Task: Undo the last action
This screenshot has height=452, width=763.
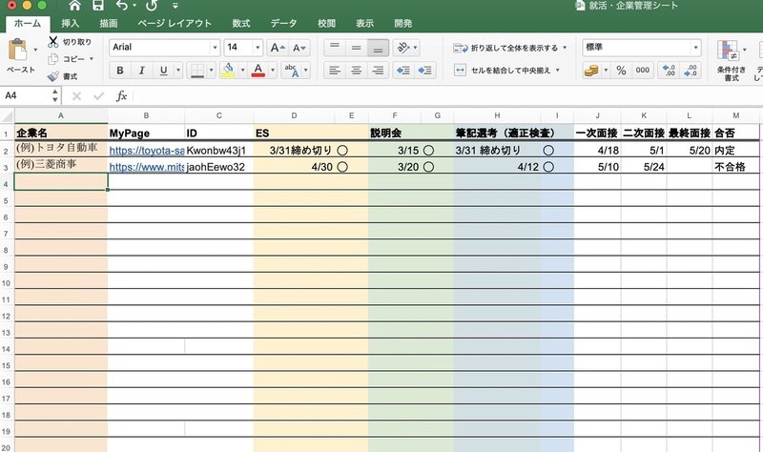Action: pyautogui.click(x=122, y=6)
